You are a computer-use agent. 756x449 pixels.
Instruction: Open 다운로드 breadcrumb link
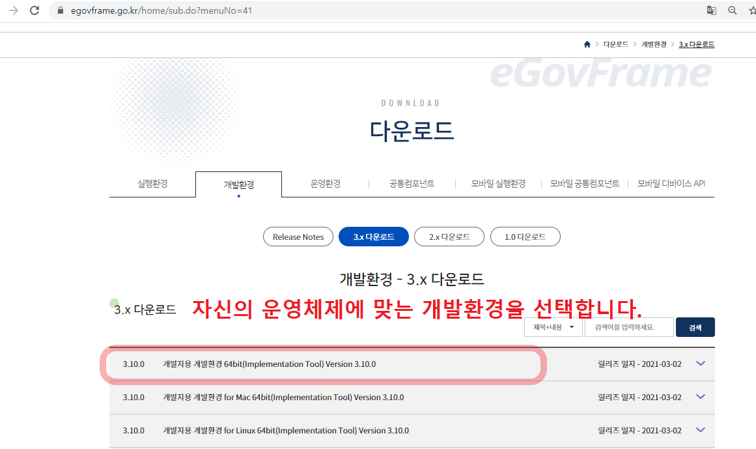click(x=616, y=44)
